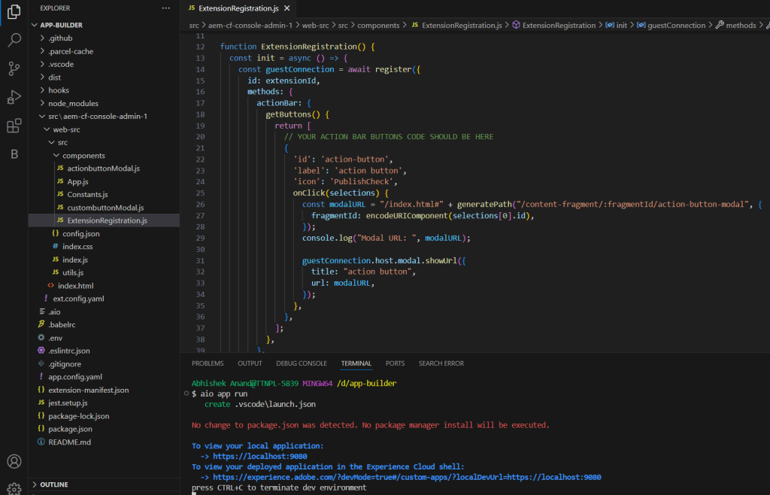The width and height of the screenshot is (770, 495).
Task: Click breadcrumb 'web-src'
Action: [315, 26]
